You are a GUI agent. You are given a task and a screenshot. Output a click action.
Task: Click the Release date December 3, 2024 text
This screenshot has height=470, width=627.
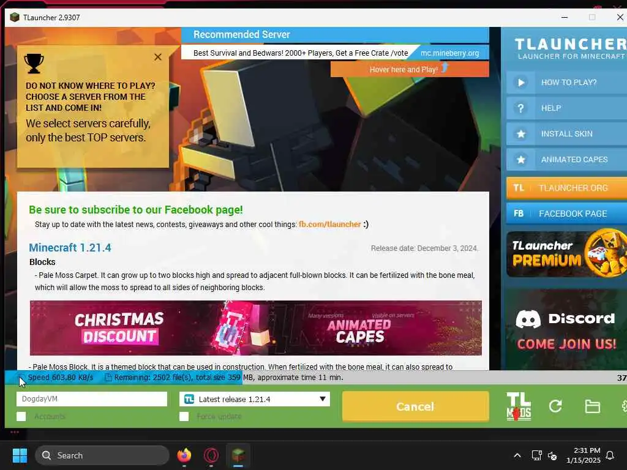(x=424, y=248)
